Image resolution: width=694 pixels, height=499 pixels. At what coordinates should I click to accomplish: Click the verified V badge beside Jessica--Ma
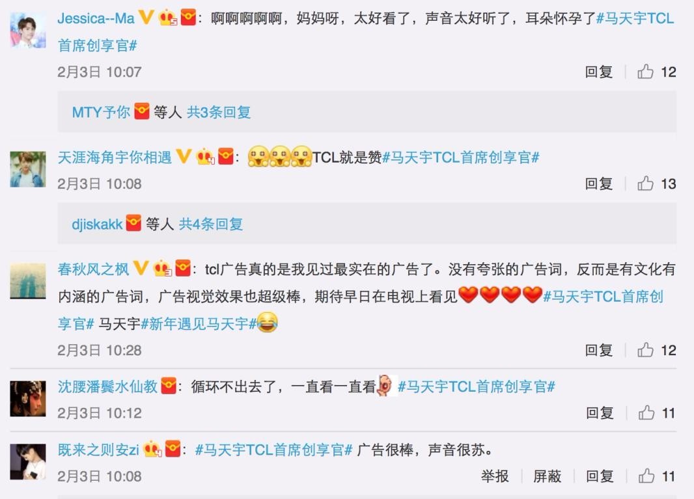click(146, 18)
